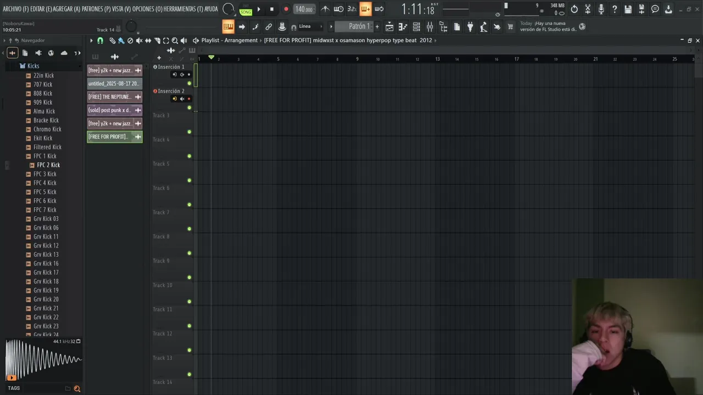
Task: Click the save project floppy icon
Action: click(628, 9)
